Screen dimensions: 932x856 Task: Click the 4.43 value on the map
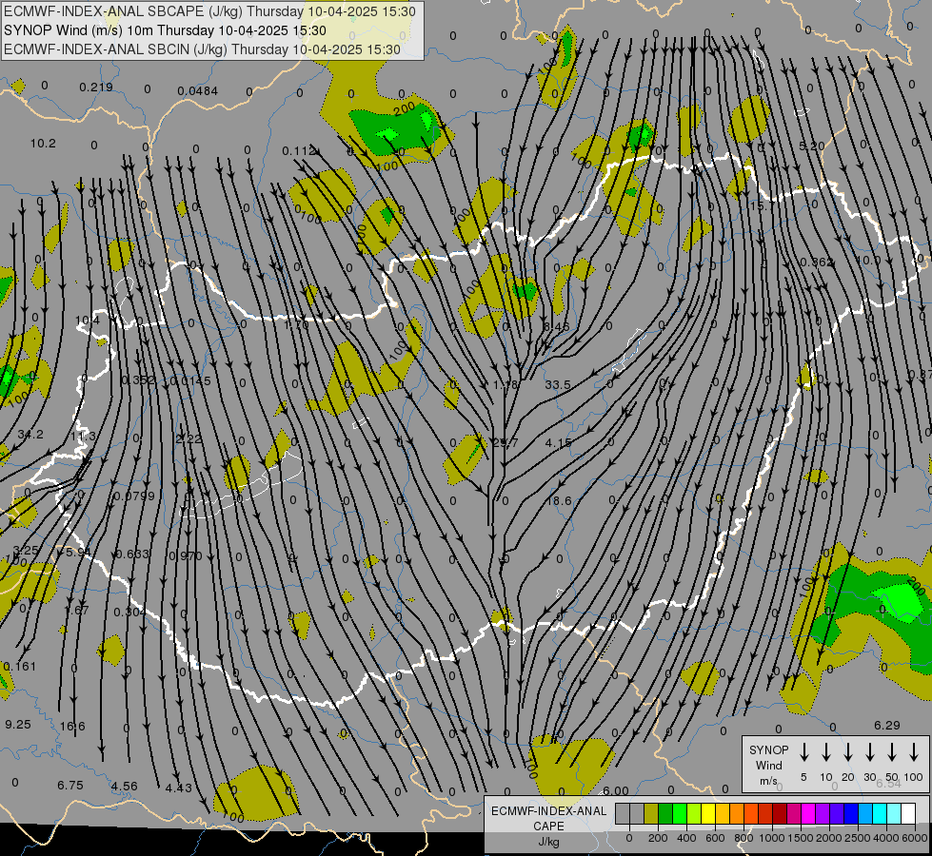pyautogui.click(x=179, y=788)
